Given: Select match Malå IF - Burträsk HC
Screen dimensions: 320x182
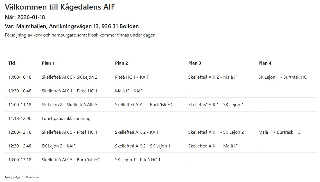Looking at the screenshot, I should pos(280,132).
